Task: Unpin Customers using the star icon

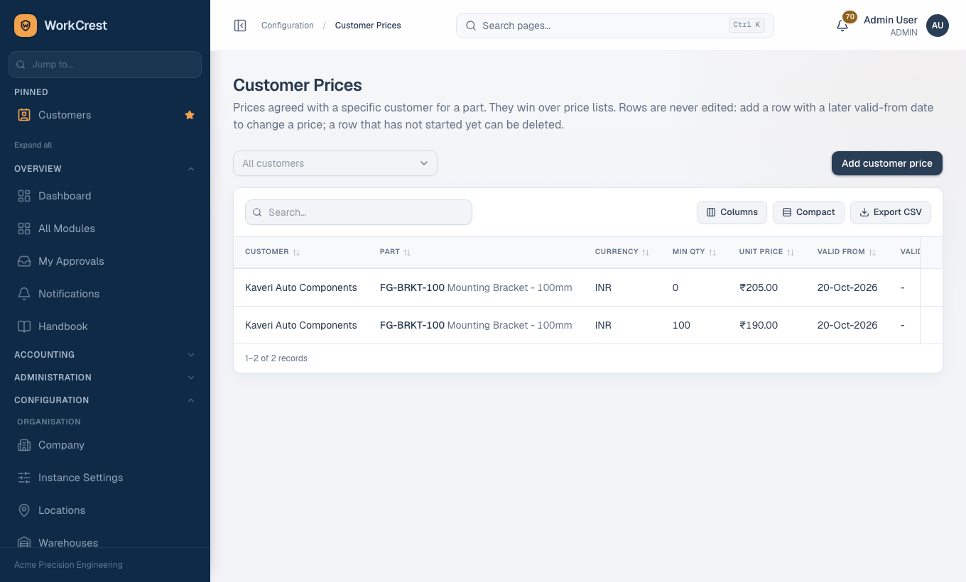Action: pyautogui.click(x=190, y=115)
